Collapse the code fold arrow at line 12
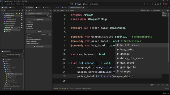The image size is (170, 95). [x=69, y=63]
